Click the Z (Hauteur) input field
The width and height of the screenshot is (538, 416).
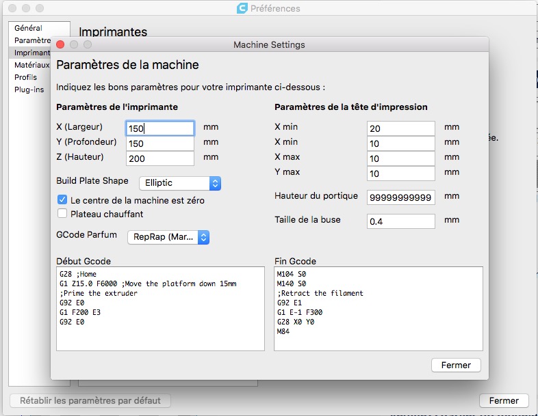[160, 158]
